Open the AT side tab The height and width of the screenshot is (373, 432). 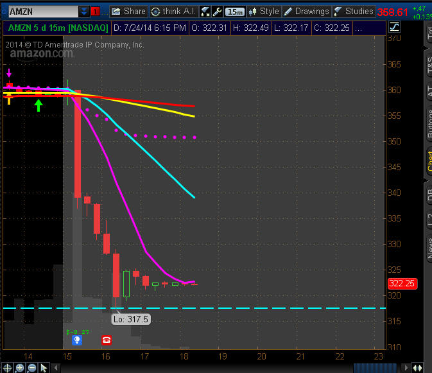(x=429, y=91)
